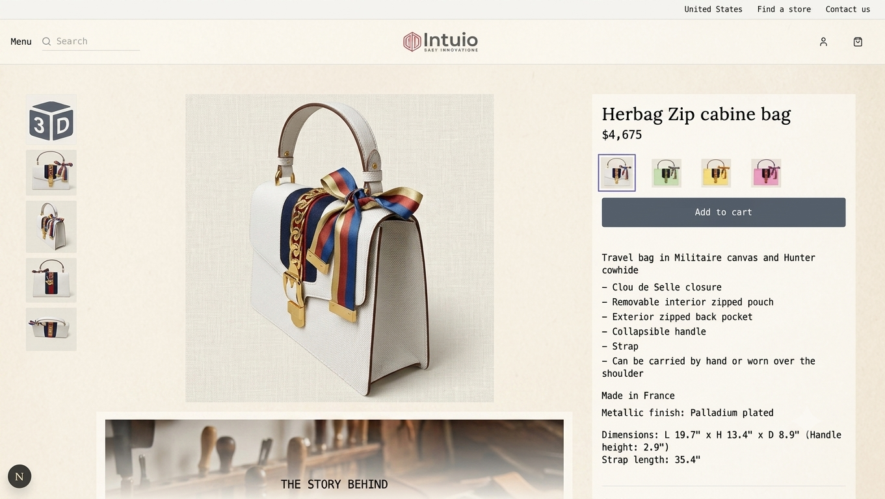Show front view thumbnail with stripe

pyautogui.click(x=51, y=280)
